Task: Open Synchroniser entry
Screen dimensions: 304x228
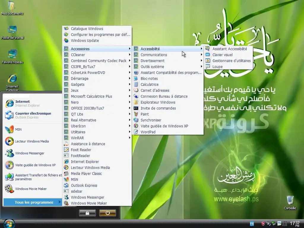Action: [168, 120]
